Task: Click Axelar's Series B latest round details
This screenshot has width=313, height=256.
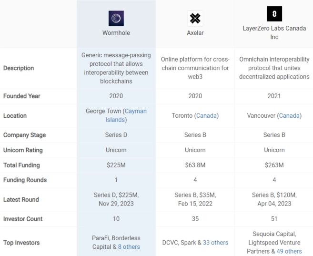Action: tap(195, 199)
